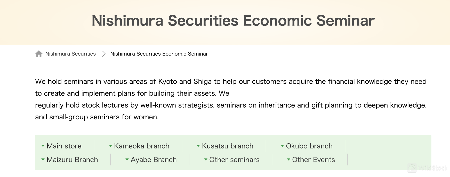Click the green triangle beside Other seminars
Screen dimensions: 450x177
click(x=206, y=160)
